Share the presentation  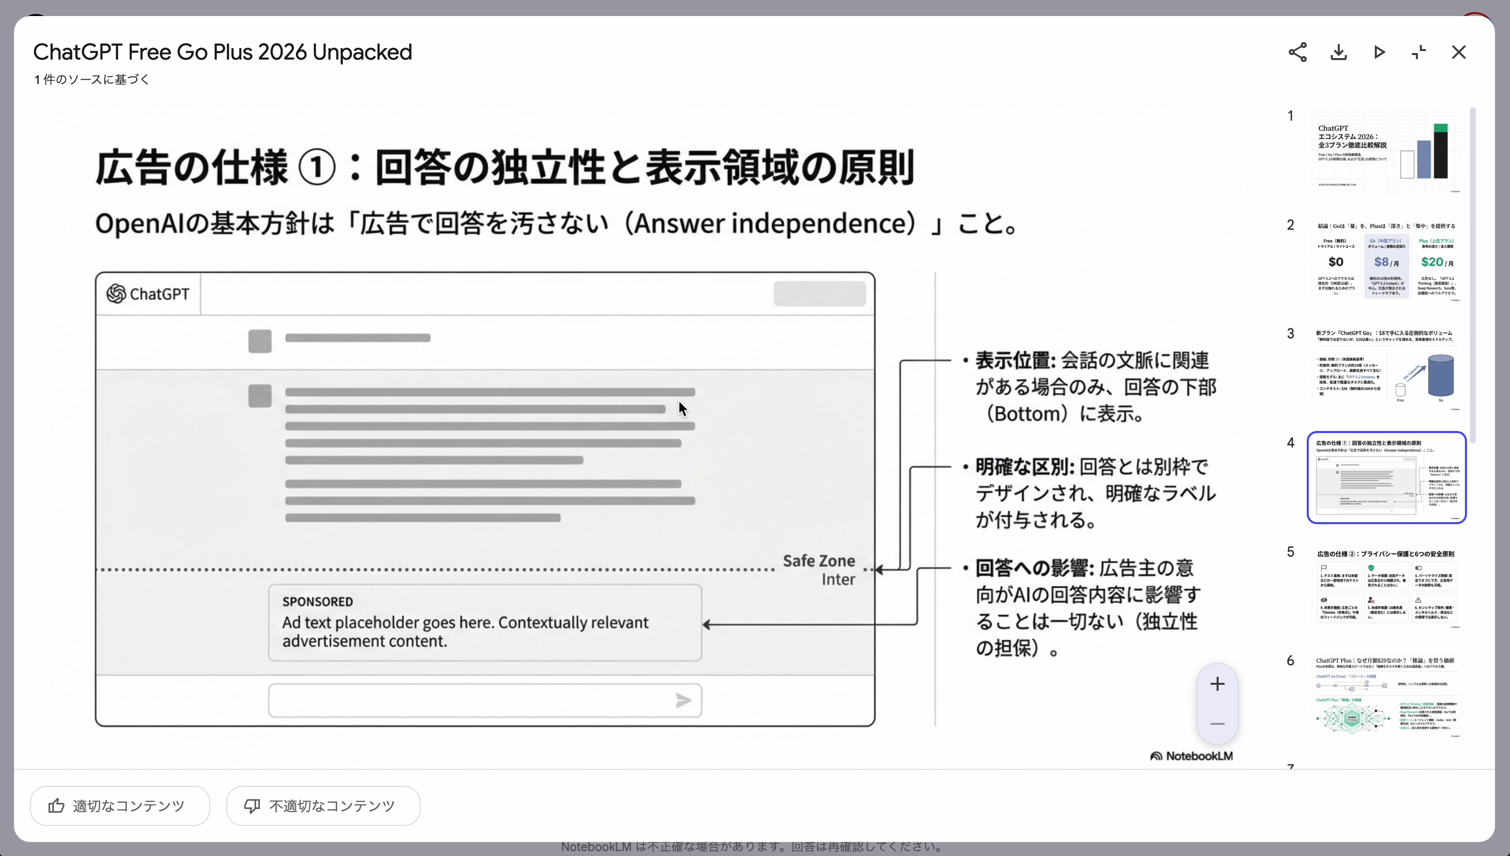[x=1297, y=52]
